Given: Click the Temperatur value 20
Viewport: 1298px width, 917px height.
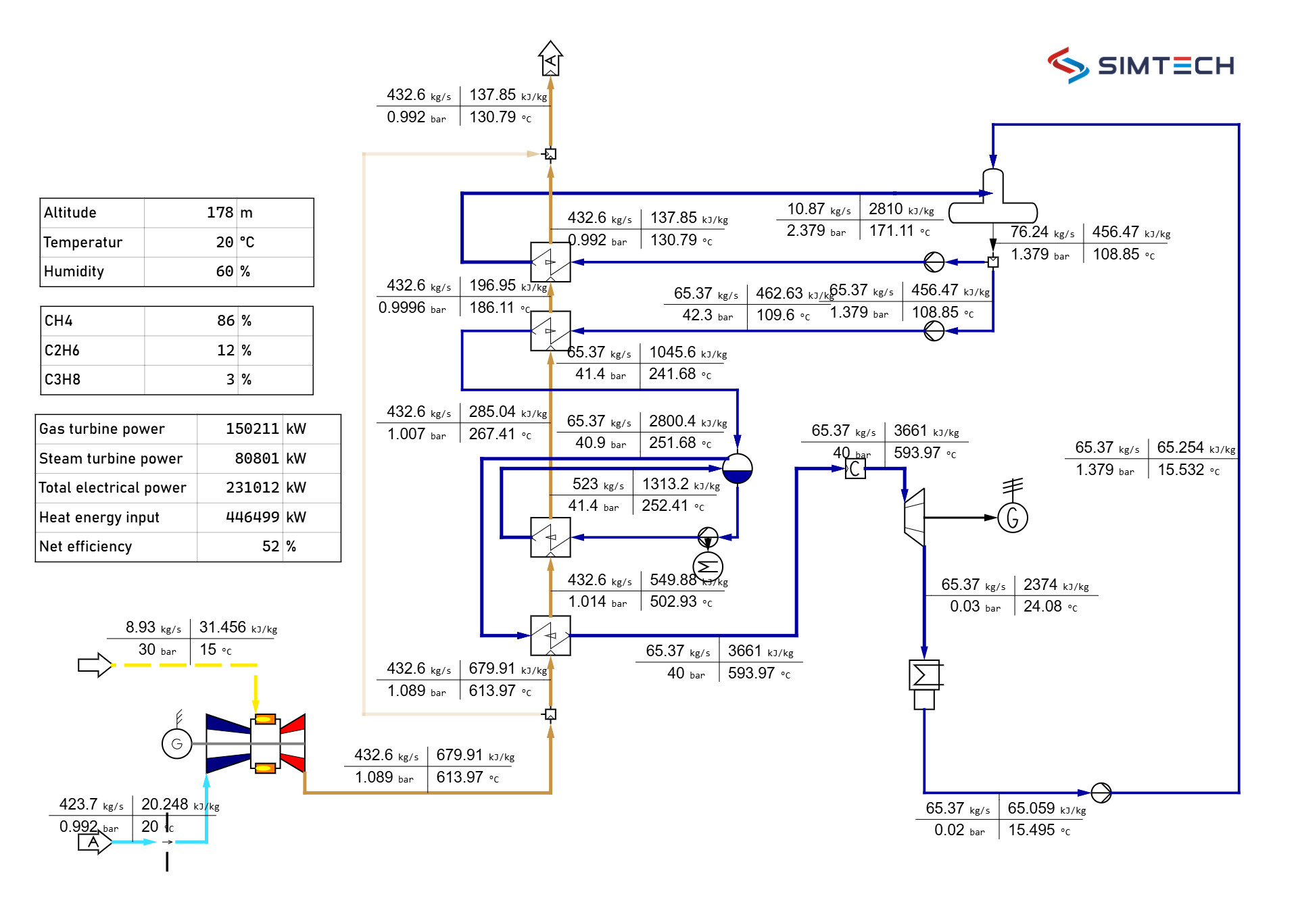Looking at the screenshot, I should point(224,242).
